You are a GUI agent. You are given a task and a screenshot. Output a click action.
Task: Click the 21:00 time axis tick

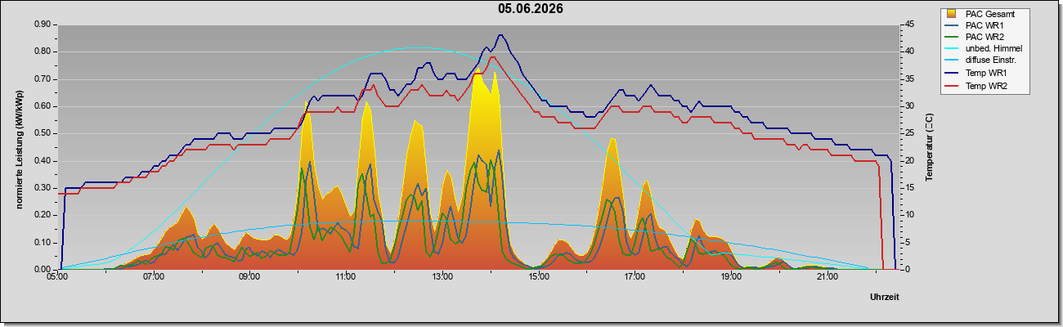coord(827,278)
